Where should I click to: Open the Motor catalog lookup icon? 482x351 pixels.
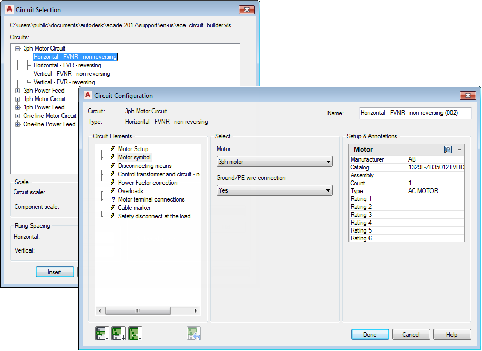448,149
